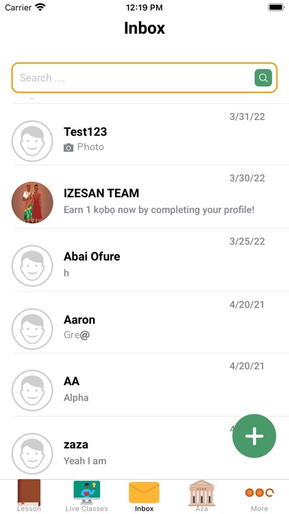This screenshot has height=514, width=289.
Task: Tap Test123's default avatar
Action: point(32,141)
